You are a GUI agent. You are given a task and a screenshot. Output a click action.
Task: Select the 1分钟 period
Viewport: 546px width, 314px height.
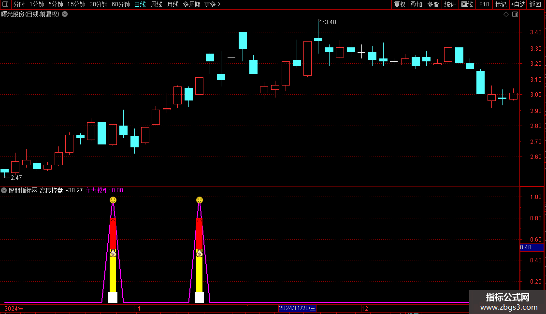click(x=37, y=4)
